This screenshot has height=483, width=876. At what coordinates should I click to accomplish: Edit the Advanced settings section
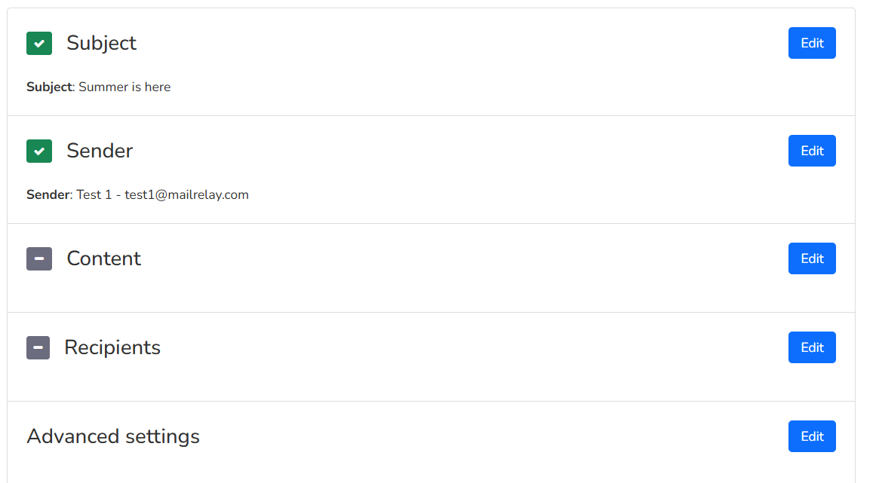(x=812, y=436)
